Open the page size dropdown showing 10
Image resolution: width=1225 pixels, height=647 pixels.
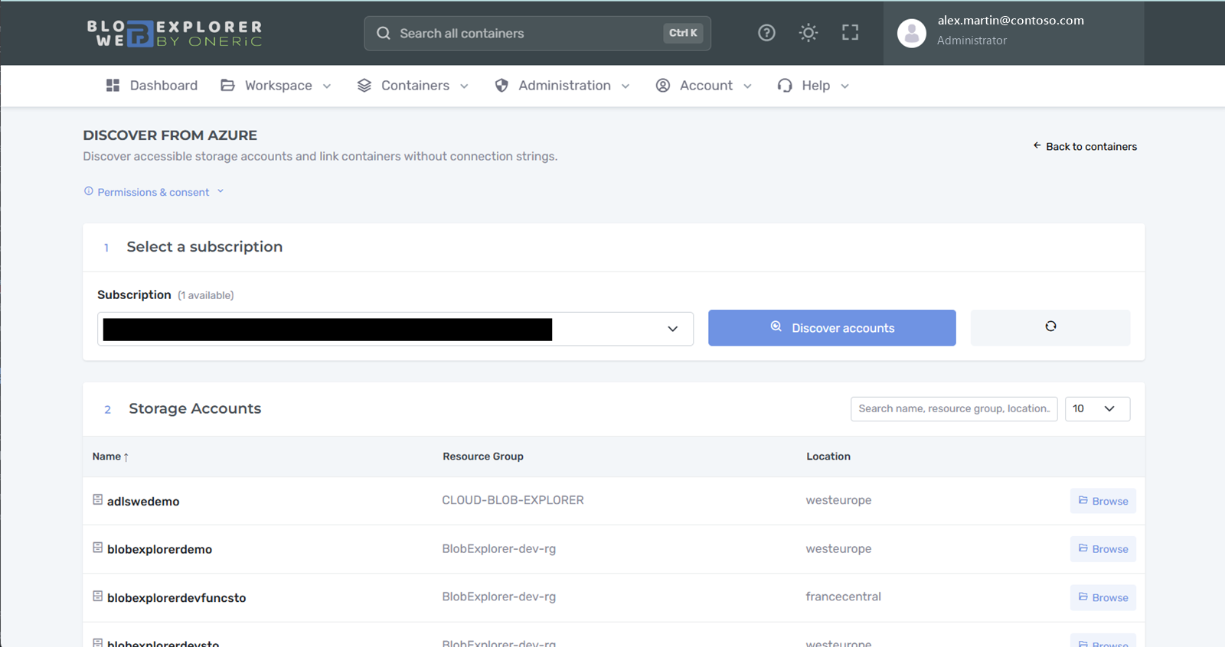click(x=1097, y=408)
